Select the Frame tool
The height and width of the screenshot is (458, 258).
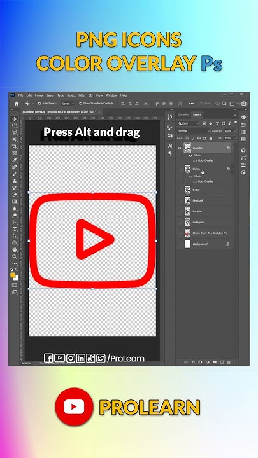click(x=14, y=153)
